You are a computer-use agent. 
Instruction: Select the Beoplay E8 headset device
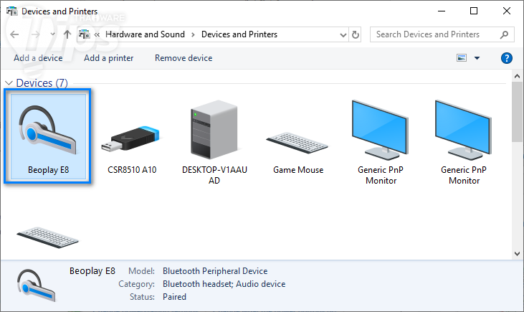coord(47,136)
